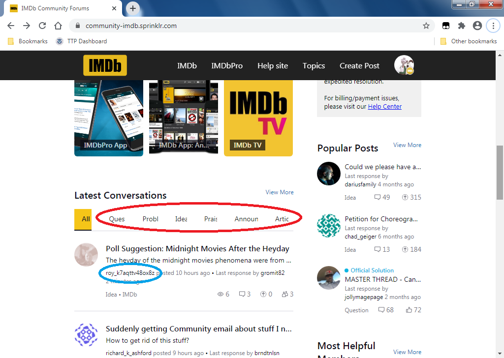This screenshot has height=358, width=504.
Task: Open the user profile avatar menu
Action: (404, 65)
